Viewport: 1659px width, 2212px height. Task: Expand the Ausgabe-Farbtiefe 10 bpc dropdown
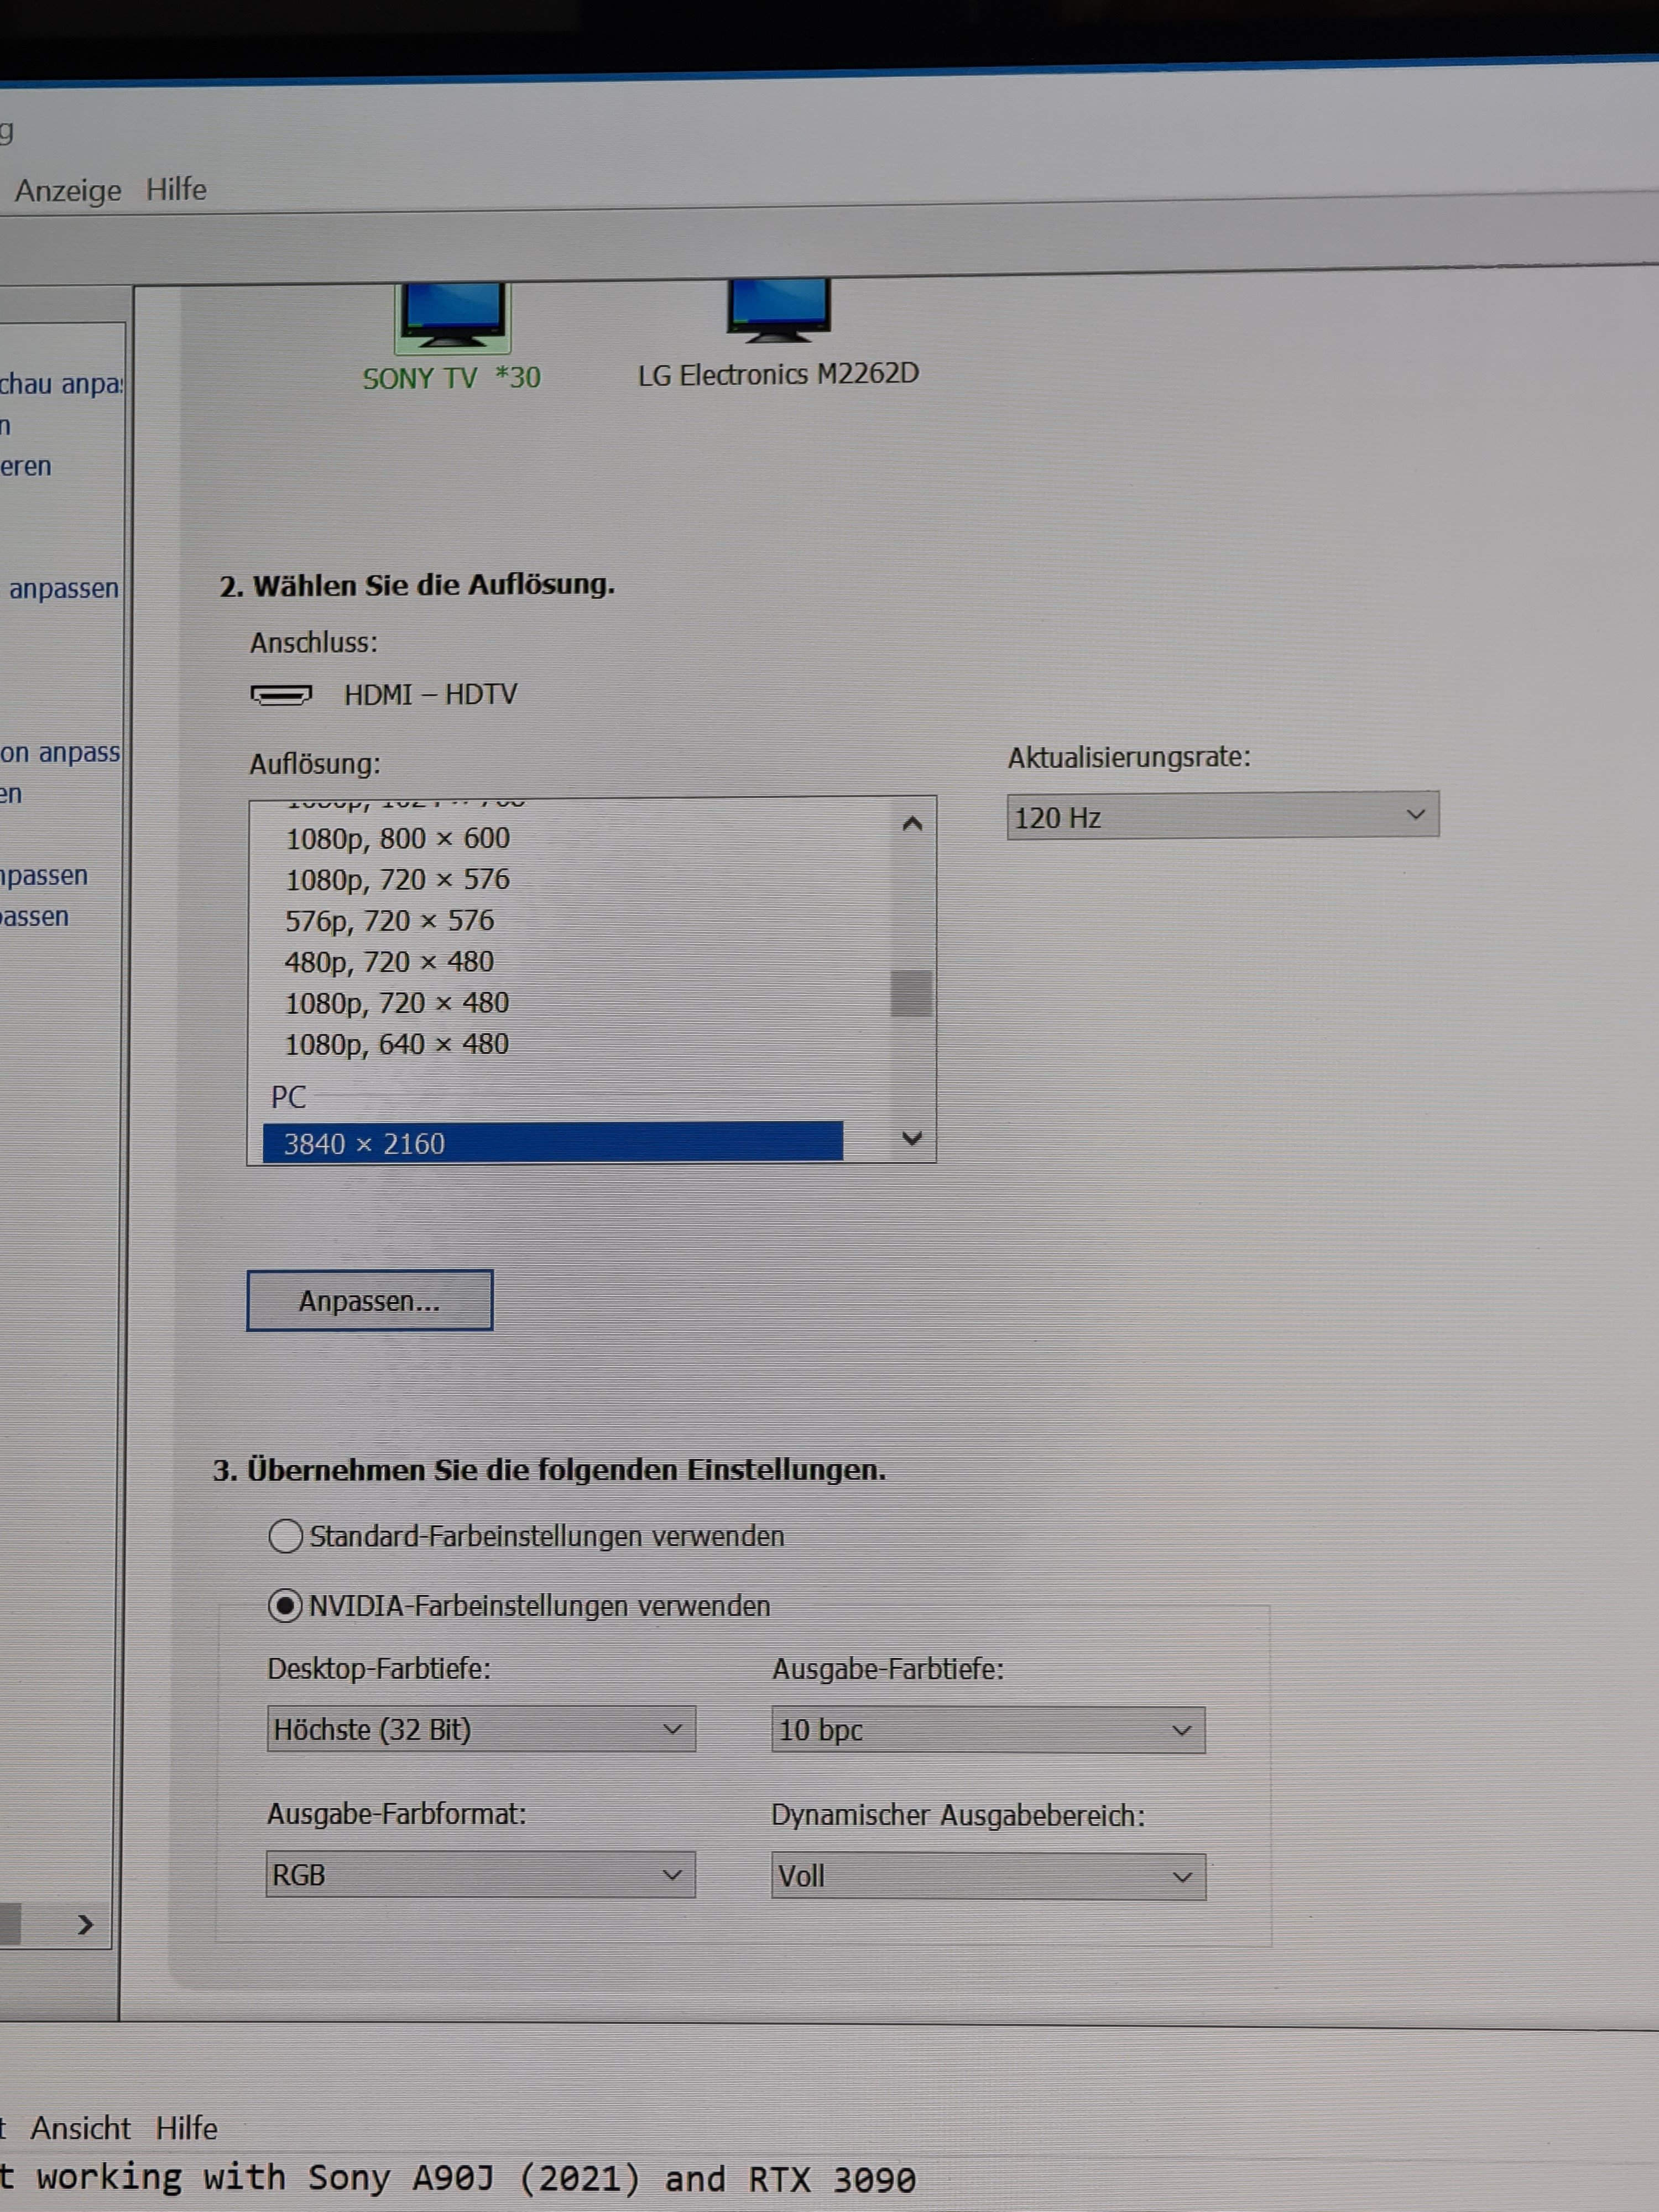tap(987, 1730)
